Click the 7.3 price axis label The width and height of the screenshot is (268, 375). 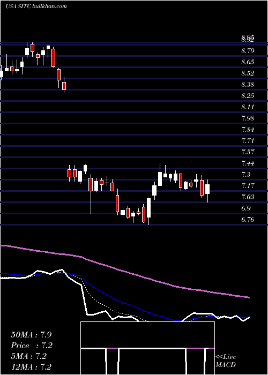(246, 175)
